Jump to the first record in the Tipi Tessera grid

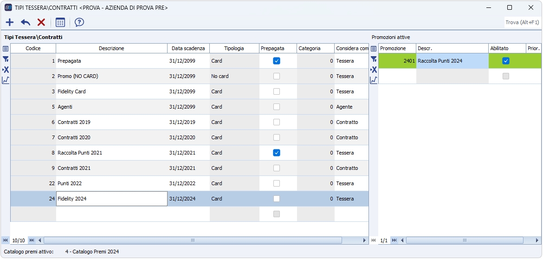coord(5,240)
